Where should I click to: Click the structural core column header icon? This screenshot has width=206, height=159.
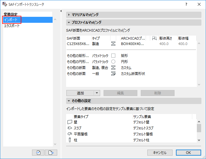[154, 38]
